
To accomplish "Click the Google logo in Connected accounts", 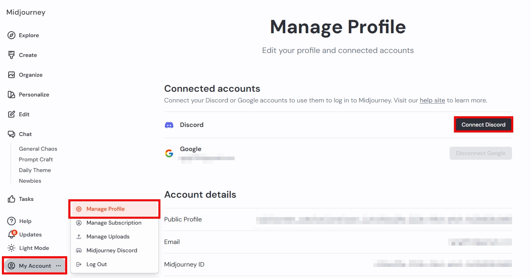I will click(x=169, y=153).
